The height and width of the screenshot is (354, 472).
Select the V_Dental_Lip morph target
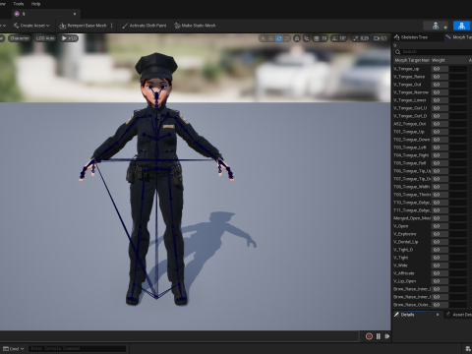(406, 242)
